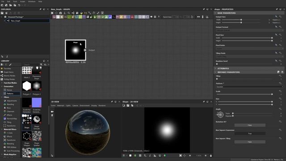Click the Library search field
Viewport: 286px width, 161px height.
click(x=31, y=64)
